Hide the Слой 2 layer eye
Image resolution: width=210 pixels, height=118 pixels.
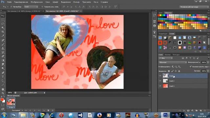(160, 81)
